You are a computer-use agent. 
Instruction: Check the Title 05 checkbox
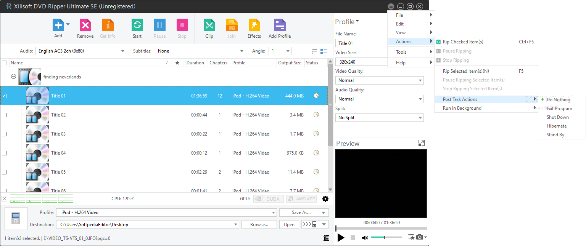[x=4, y=172]
